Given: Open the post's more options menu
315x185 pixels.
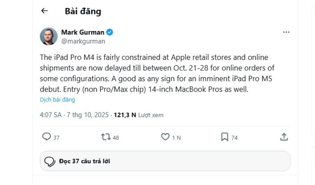Looking at the screenshot, I should click(x=286, y=32).
